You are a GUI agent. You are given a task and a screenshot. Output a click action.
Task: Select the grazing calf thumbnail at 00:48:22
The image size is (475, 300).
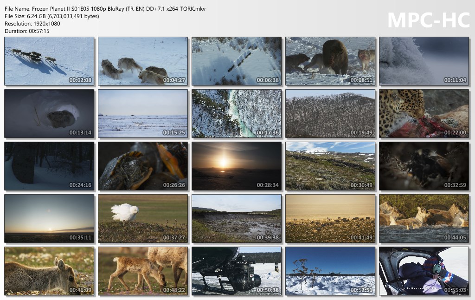tap(143, 271)
